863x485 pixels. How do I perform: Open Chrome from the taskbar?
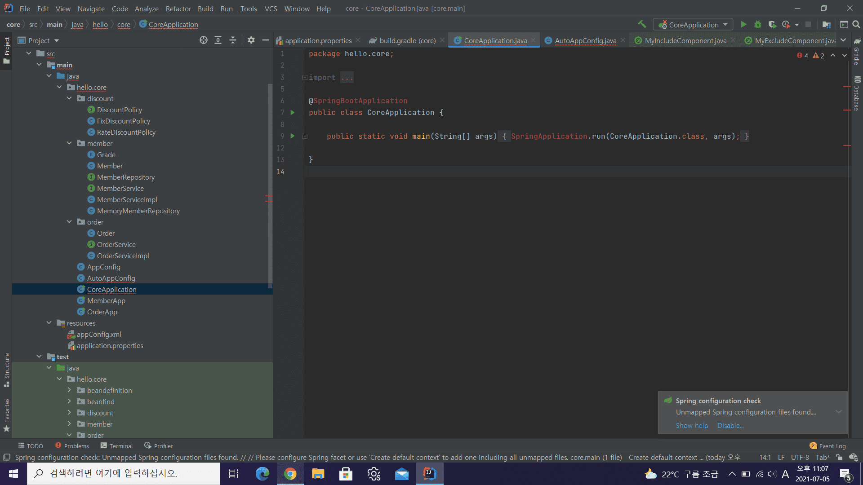coord(290,474)
